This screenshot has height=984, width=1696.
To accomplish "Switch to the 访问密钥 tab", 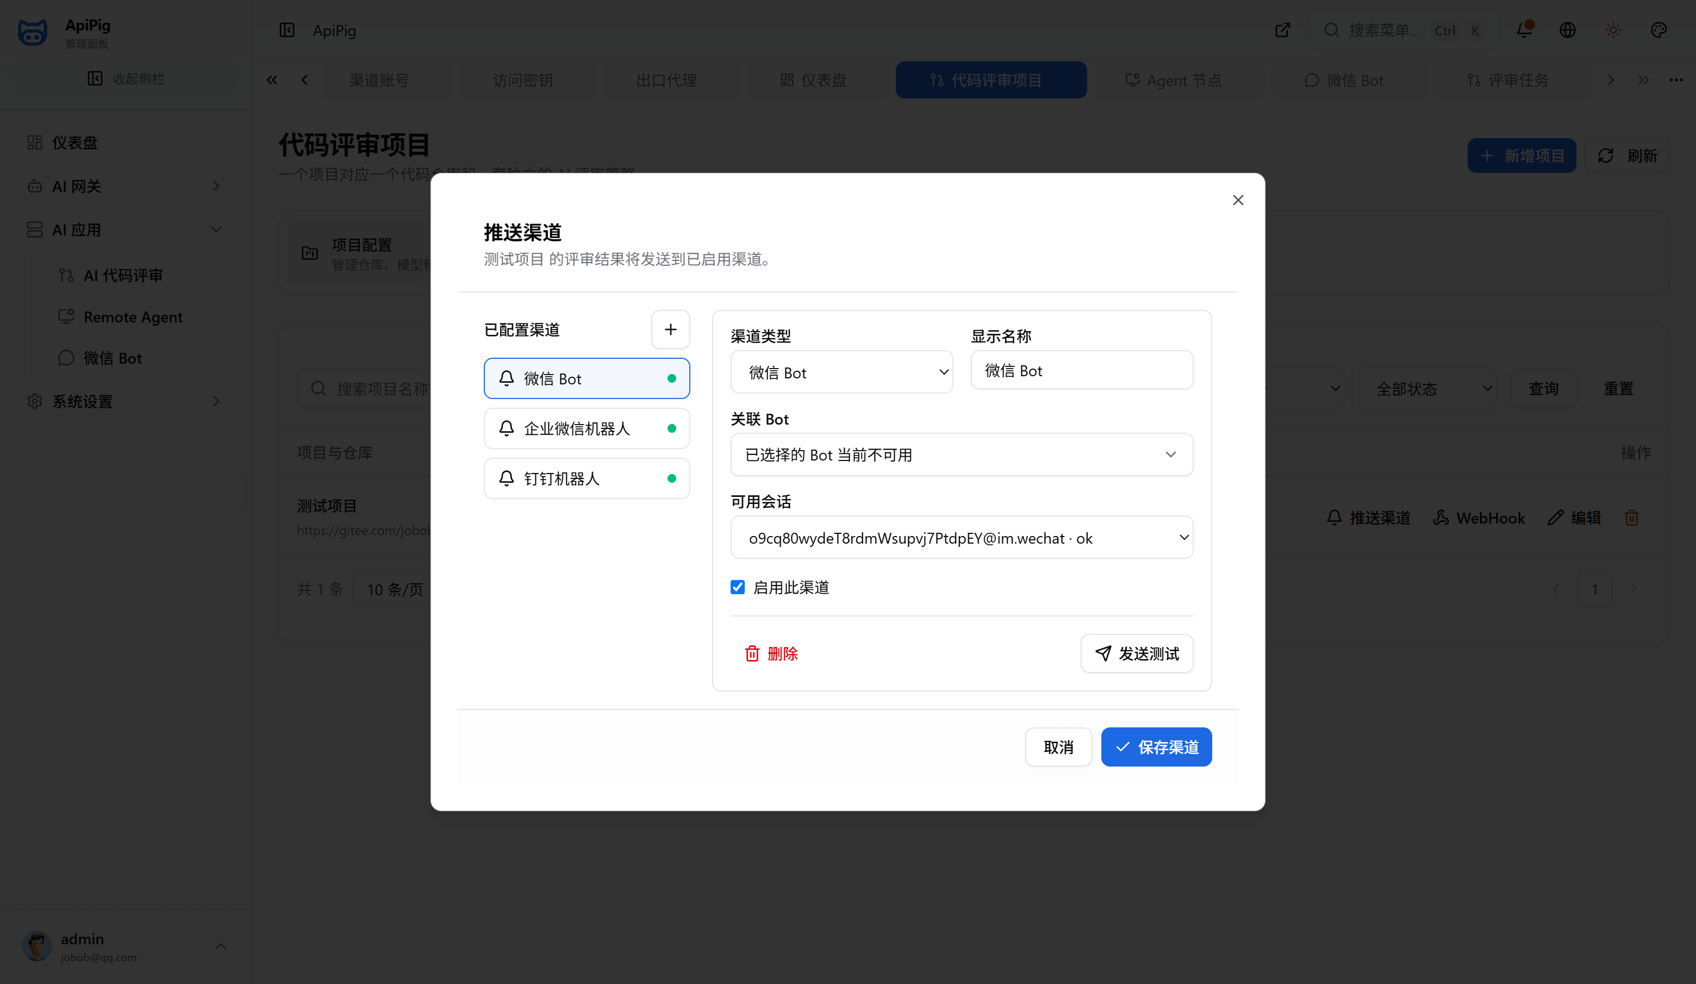I will pos(523,80).
